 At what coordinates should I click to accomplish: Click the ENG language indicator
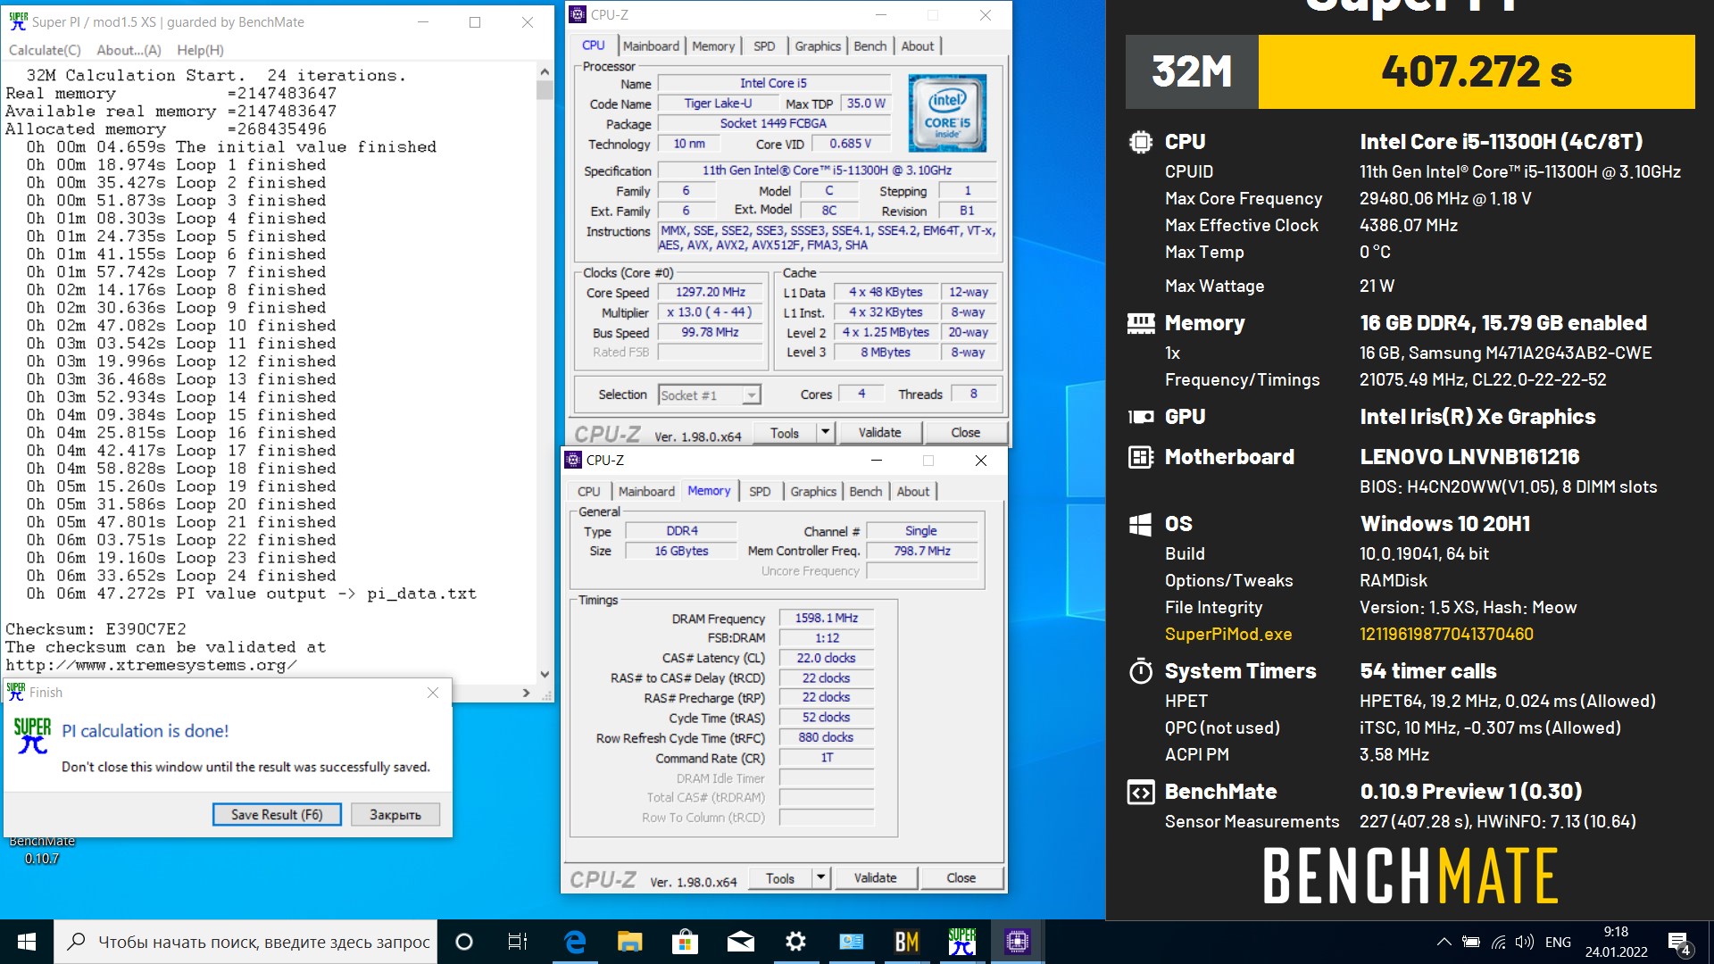tap(1558, 942)
